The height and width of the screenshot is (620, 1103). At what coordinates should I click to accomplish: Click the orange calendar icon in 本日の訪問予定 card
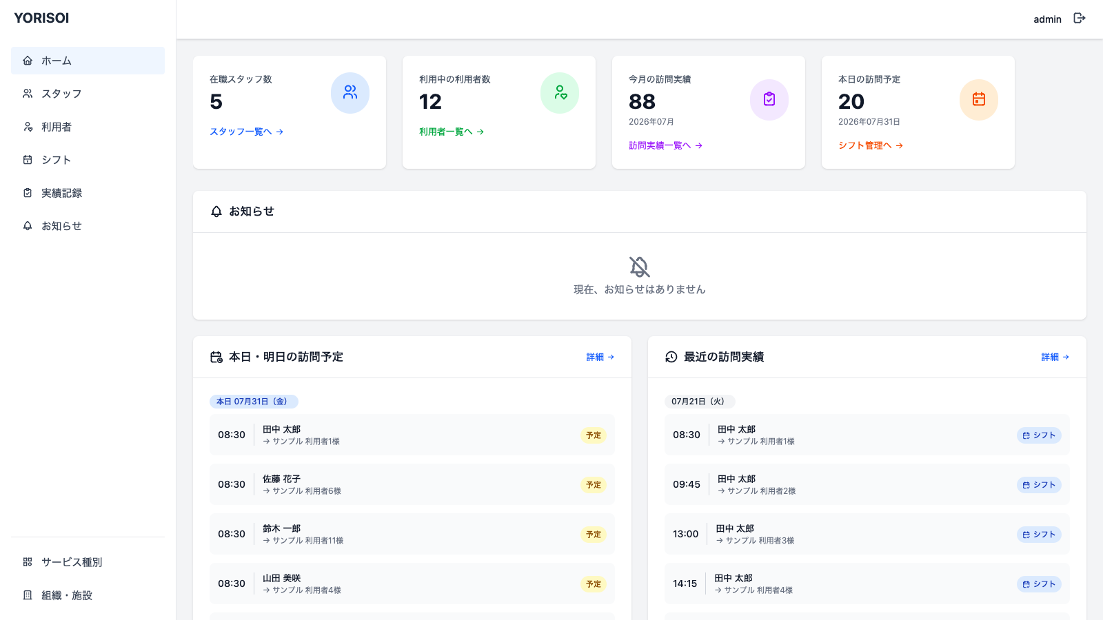pyautogui.click(x=979, y=100)
